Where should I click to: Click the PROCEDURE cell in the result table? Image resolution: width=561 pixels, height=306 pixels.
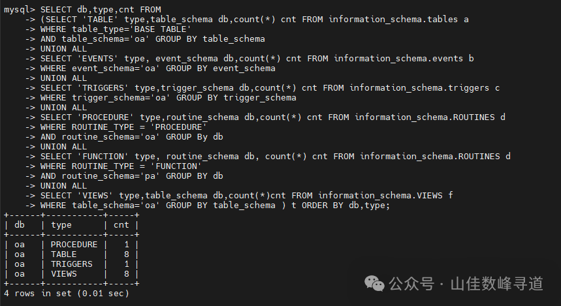point(74,245)
